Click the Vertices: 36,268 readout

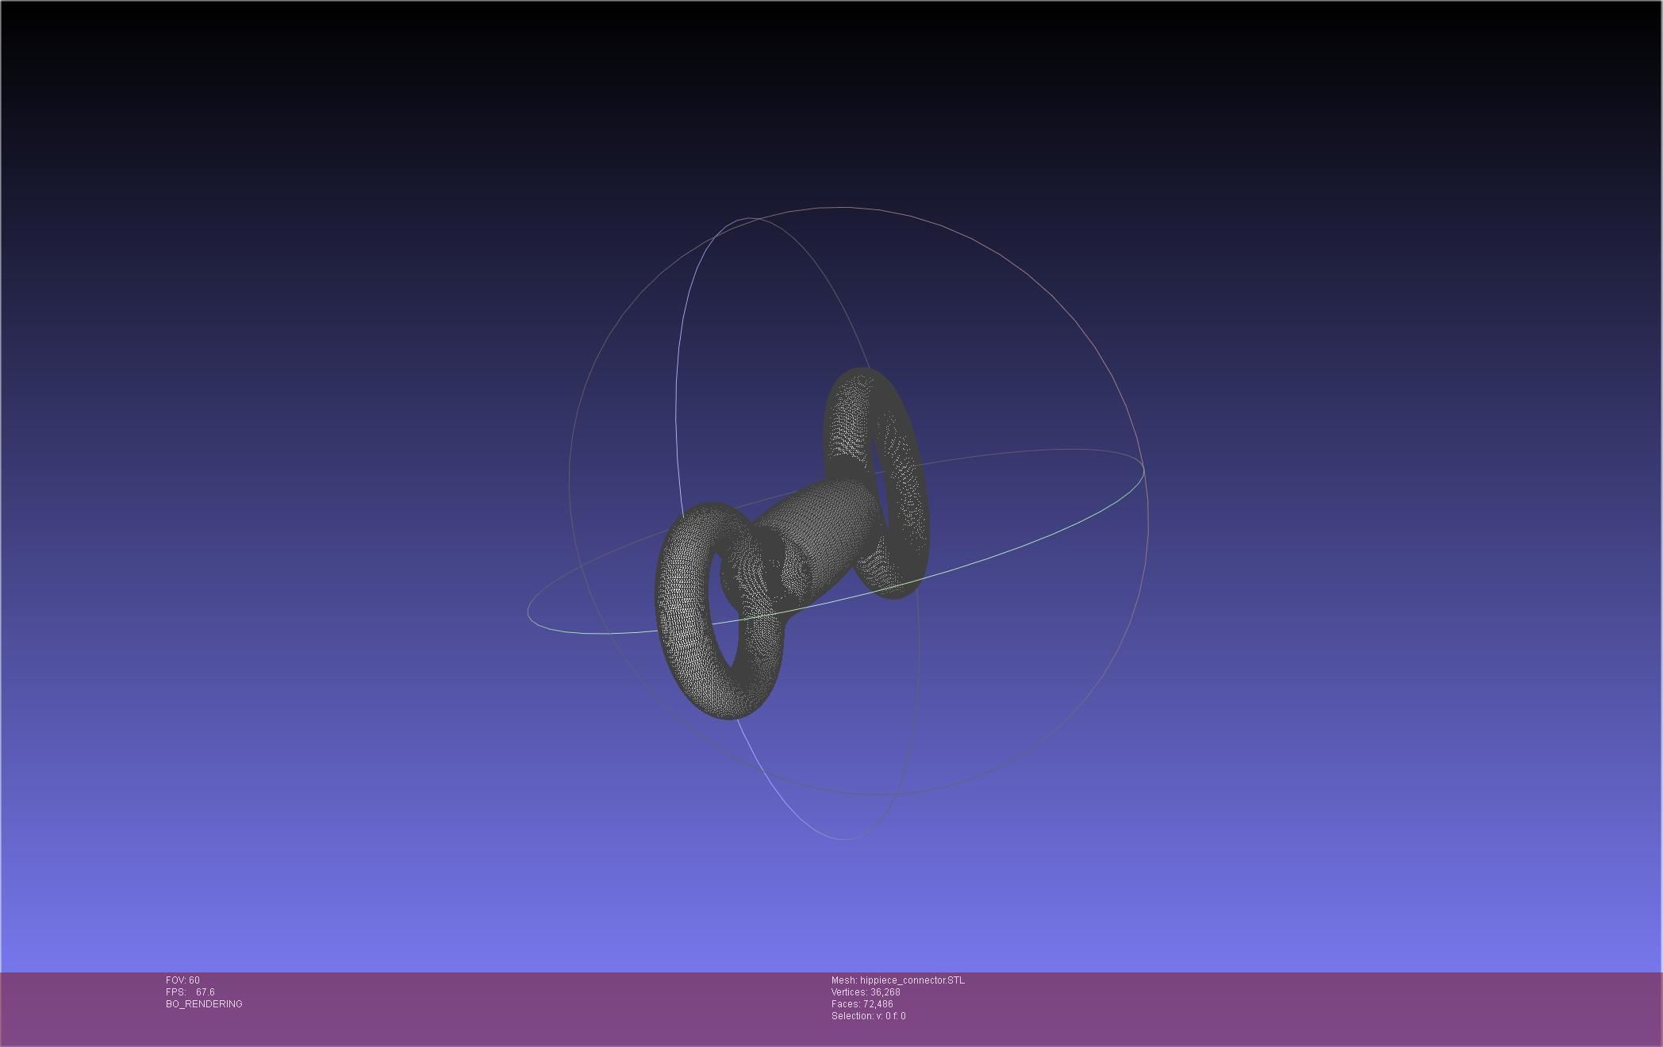pyautogui.click(x=865, y=992)
